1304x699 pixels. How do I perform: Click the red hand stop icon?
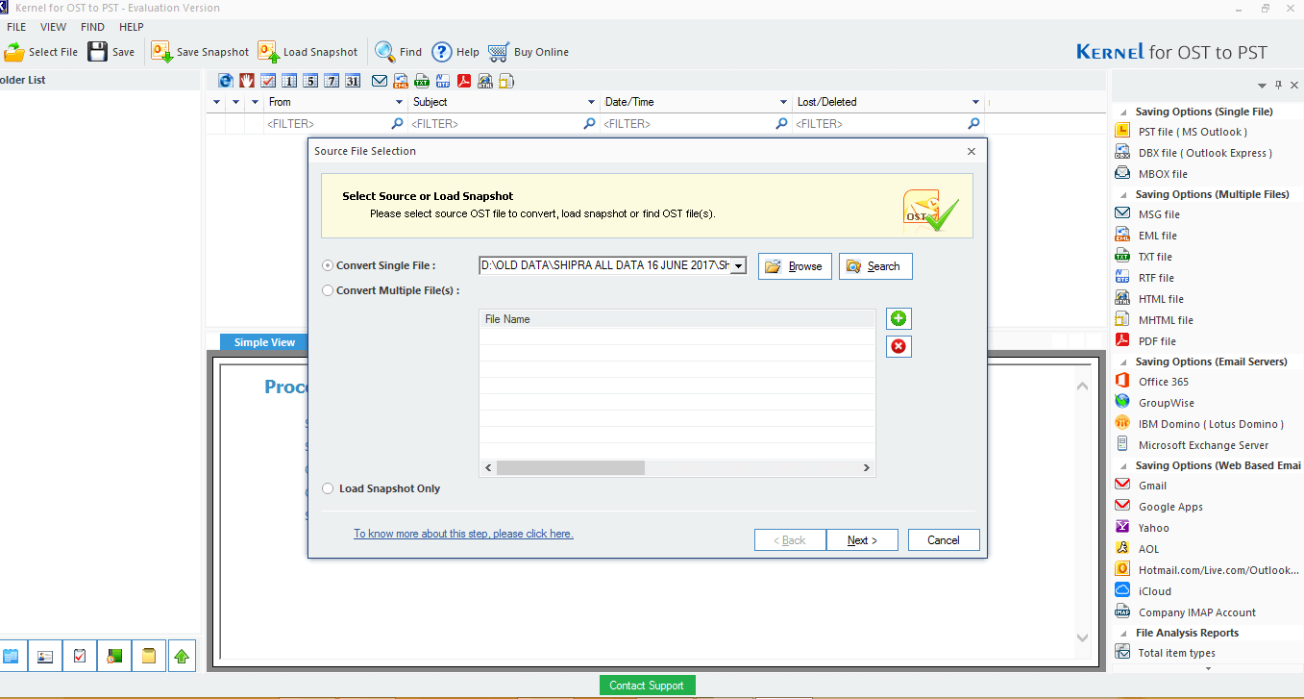pos(247,81)
